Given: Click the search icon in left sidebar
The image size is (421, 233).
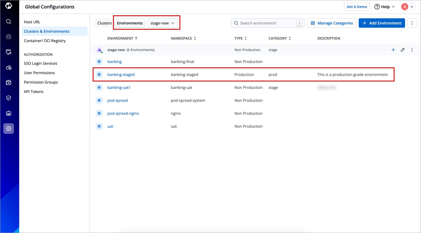Looking at the screenshot, I should [9, 21].
